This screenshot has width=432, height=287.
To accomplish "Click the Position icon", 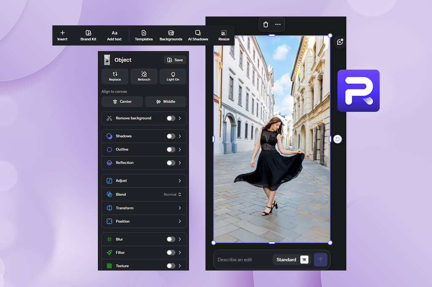I will (109, 222).
